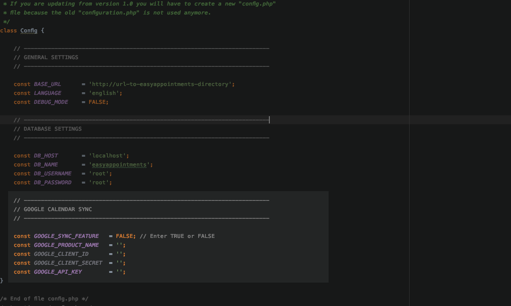The width and height of the screenshot is (511, 306).
Task: Click the GOOGLE_CLIENT_SECRET constant name
Action: tap(68, 263)
